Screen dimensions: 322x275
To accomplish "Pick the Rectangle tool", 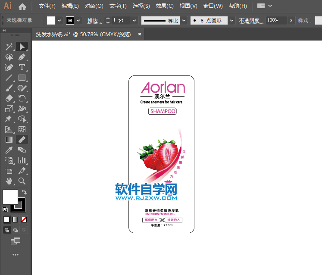I will [22, 78].
